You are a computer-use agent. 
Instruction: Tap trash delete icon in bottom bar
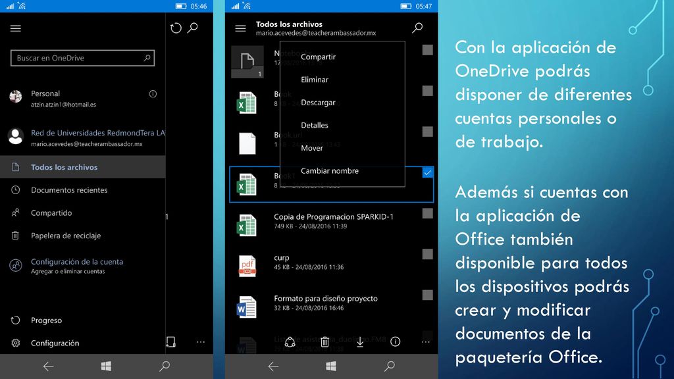pyautogui.click(x=325, y=341)
